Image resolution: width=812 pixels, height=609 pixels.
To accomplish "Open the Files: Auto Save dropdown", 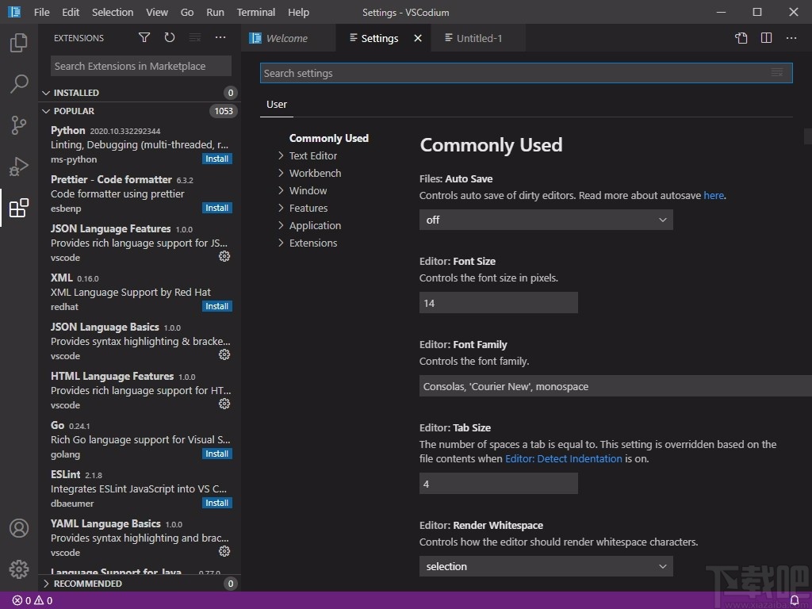I will [546, 220].
